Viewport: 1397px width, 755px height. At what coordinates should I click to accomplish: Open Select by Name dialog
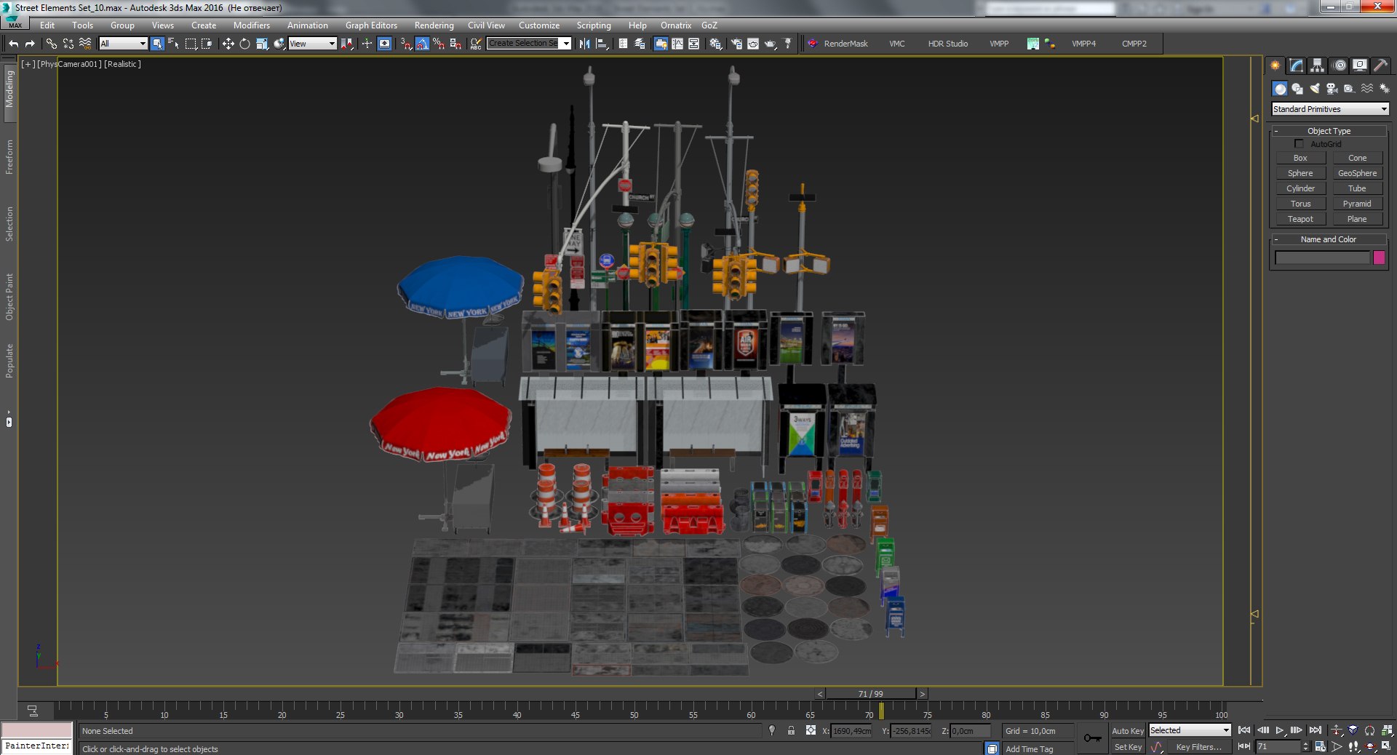(173, 44)
